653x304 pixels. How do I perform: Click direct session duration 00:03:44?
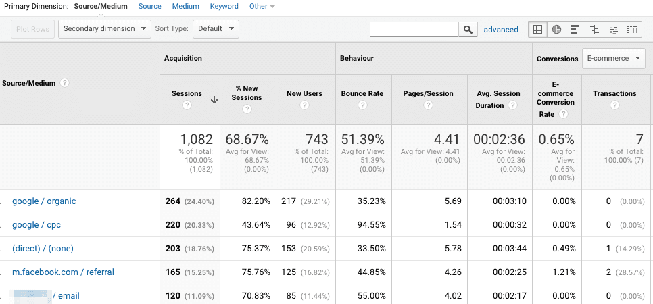pos(510,249)
